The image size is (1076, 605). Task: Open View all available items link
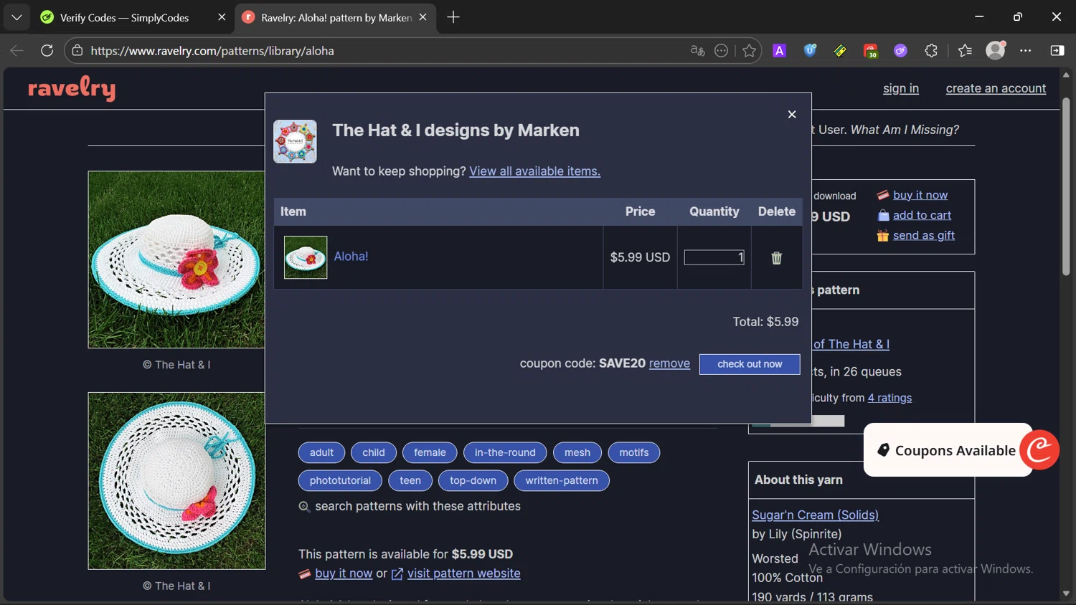point(534,171)
